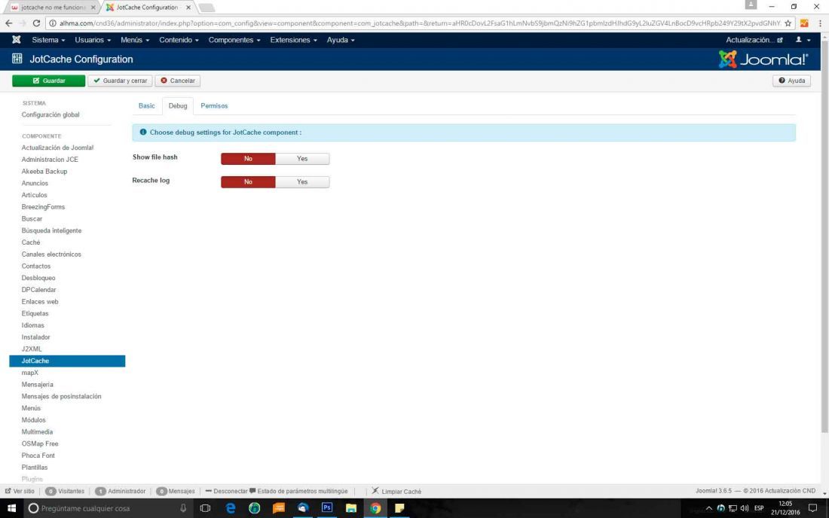Expand the Sistema dropdown menu
This screenshot has height=518, width=829.
point(48,40)
